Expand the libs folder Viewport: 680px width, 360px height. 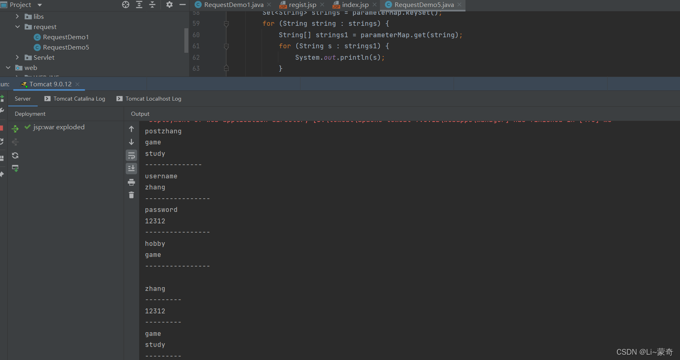(17, 16)
